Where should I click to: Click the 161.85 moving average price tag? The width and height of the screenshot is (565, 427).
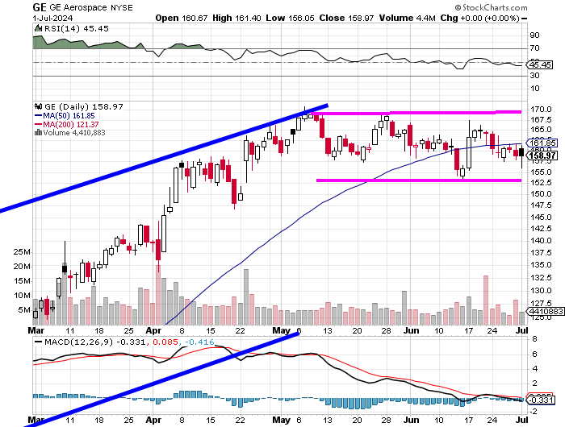click(542, 143)
